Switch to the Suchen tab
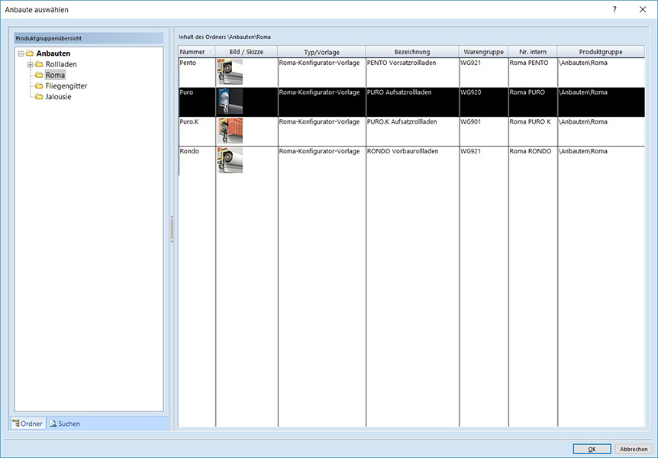The height and width of the screenshot is (458, 658). coord(65,424)
